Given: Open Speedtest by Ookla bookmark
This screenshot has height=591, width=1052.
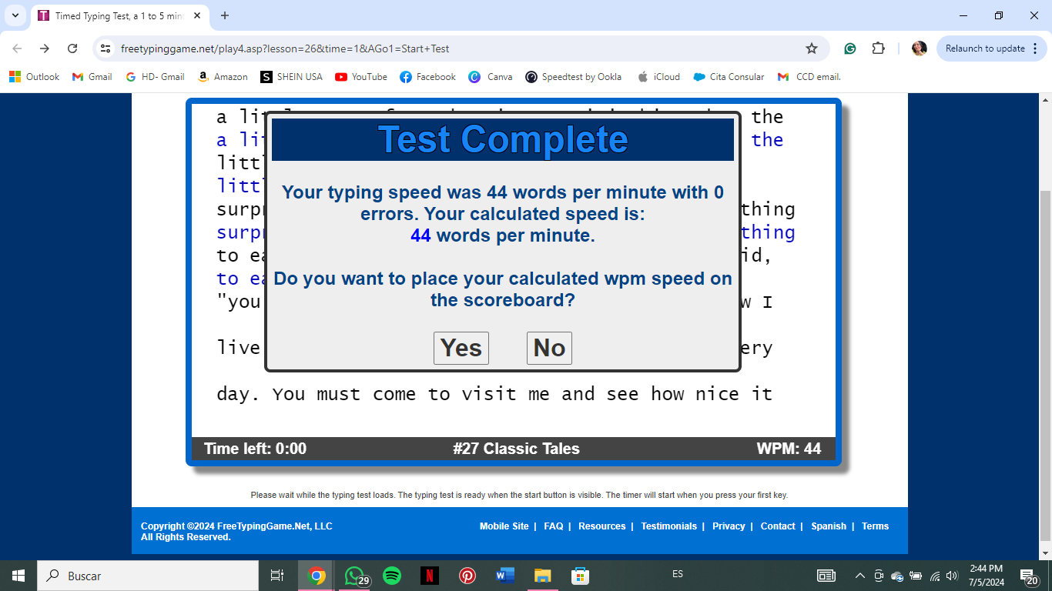Looking at the screenshot, I should [574, 77].
